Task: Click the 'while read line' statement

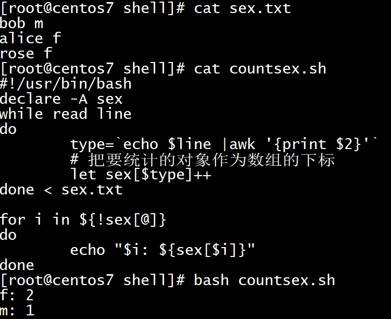Action: [66, 114]
